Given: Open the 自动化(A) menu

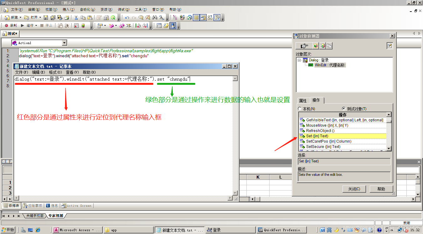Looking at the screenshot, I should tap(87, 10).
